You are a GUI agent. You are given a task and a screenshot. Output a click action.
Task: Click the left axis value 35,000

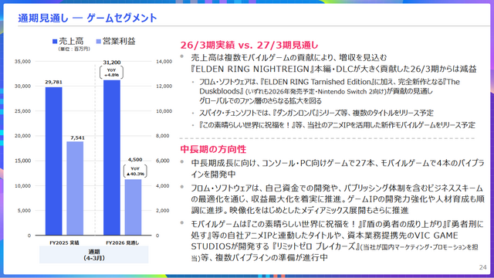(x=22, y=62)
